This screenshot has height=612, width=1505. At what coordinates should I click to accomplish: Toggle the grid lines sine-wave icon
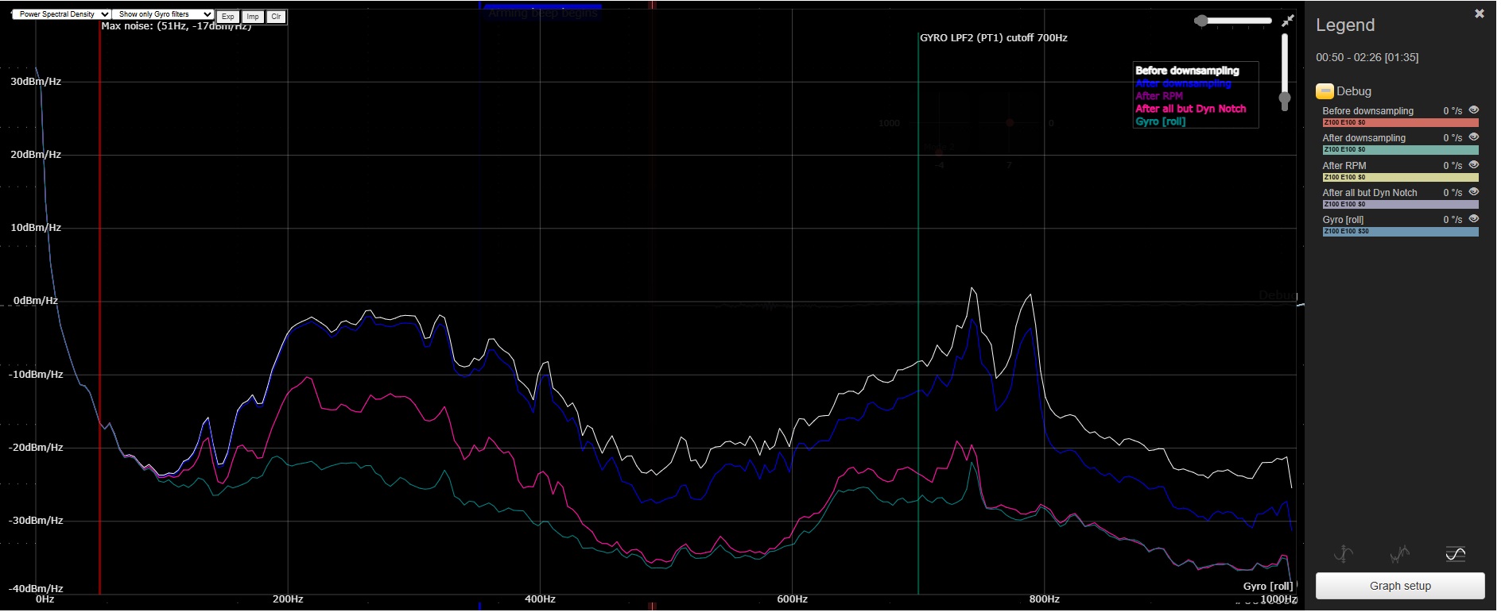[x=1455, y=554]
